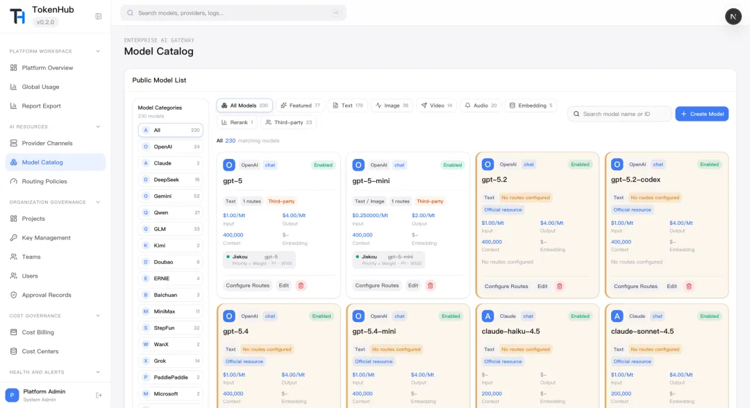Click the Users icon in the sidebar
This screenshot has width=750, height=408.
tap(13, 276)
